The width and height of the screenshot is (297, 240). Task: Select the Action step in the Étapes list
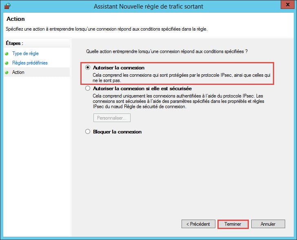click(x=18, y=72)
